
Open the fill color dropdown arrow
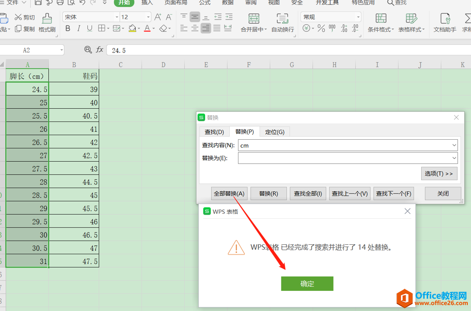click(139, 28)
